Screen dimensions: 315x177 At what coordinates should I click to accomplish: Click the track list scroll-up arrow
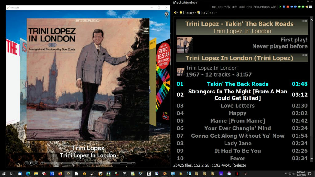[312, 20]
